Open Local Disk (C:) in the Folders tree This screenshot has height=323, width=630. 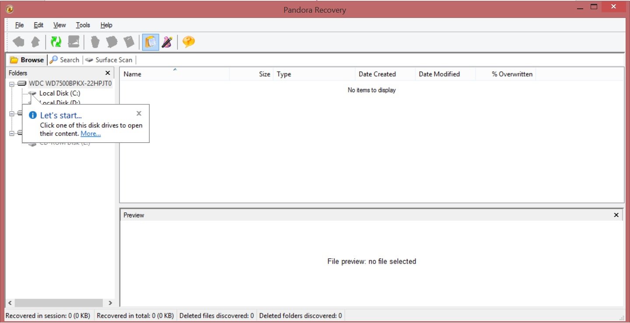59,93
